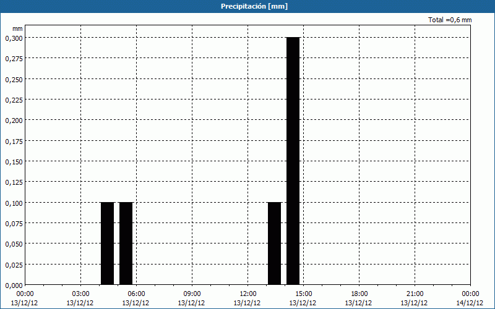Select the y-axis label 0,150

click(x=14, y=162)
